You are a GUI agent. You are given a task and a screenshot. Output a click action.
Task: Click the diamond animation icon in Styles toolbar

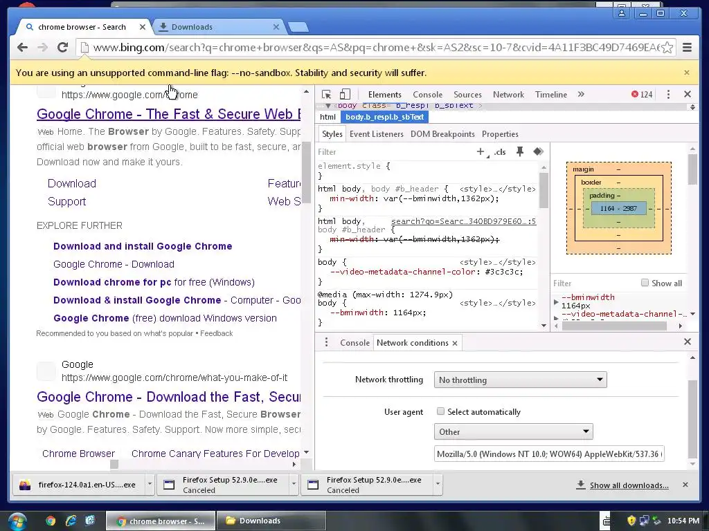point(538,151)
